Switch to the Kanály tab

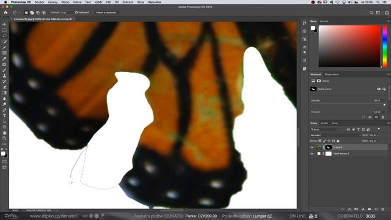point(324,123)
